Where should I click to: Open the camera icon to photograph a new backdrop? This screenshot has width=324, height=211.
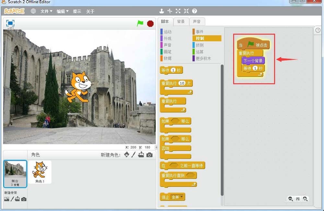[x=23, y=199]
